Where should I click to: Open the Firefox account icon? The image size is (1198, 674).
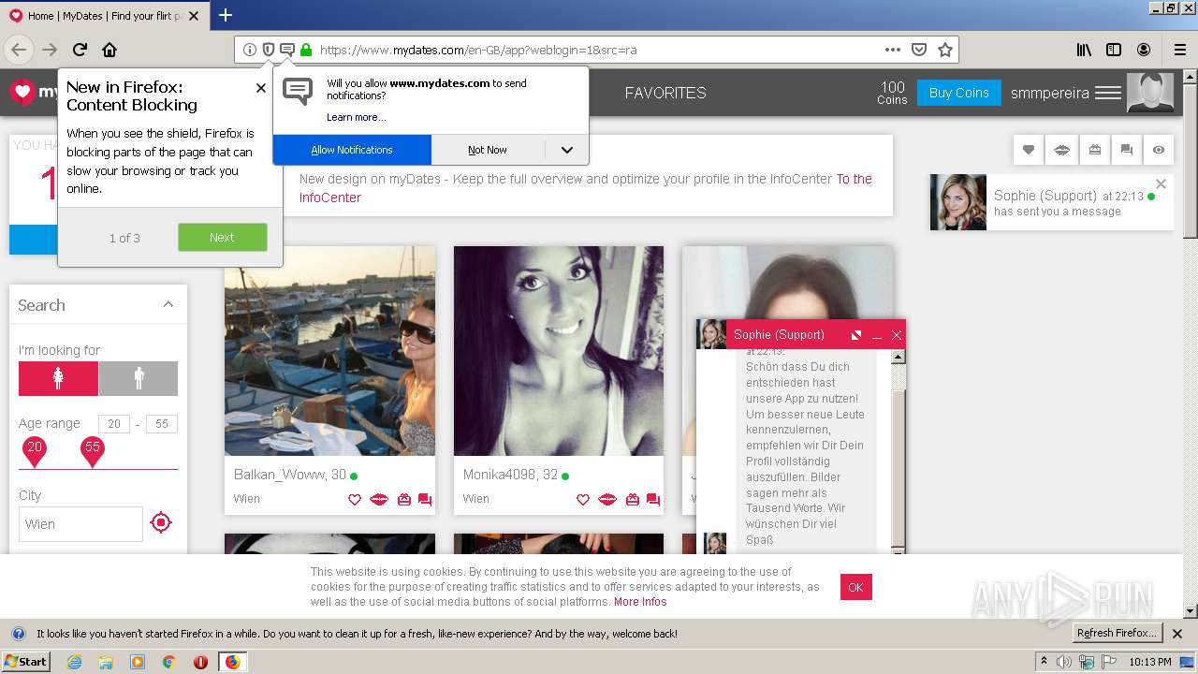1144,50
